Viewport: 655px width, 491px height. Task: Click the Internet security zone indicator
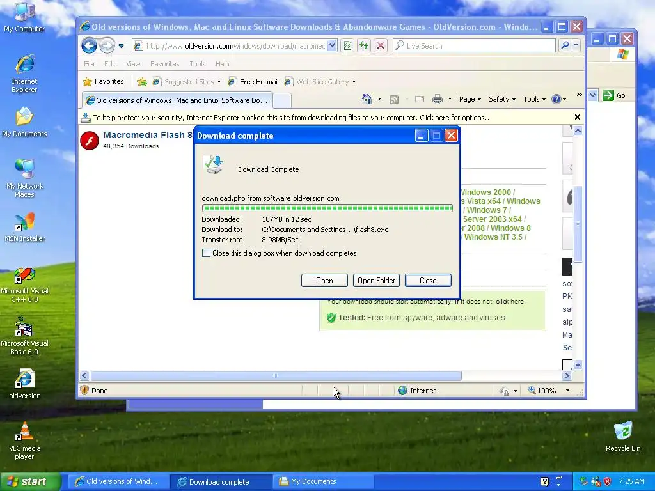pyautogui.click(x=417, y=391)
